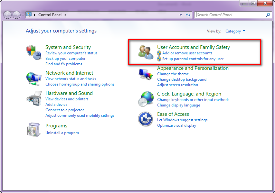
Task: Select Set up parental controls for any user
Action: point(193,59)
